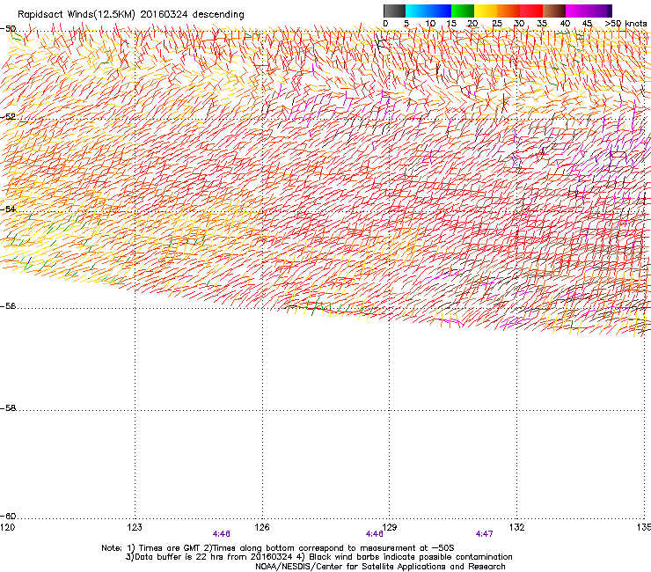Screen dimensions: 651x572
Task: Click the purple '4:46' time label beside '129'
Action: [374, 534]
